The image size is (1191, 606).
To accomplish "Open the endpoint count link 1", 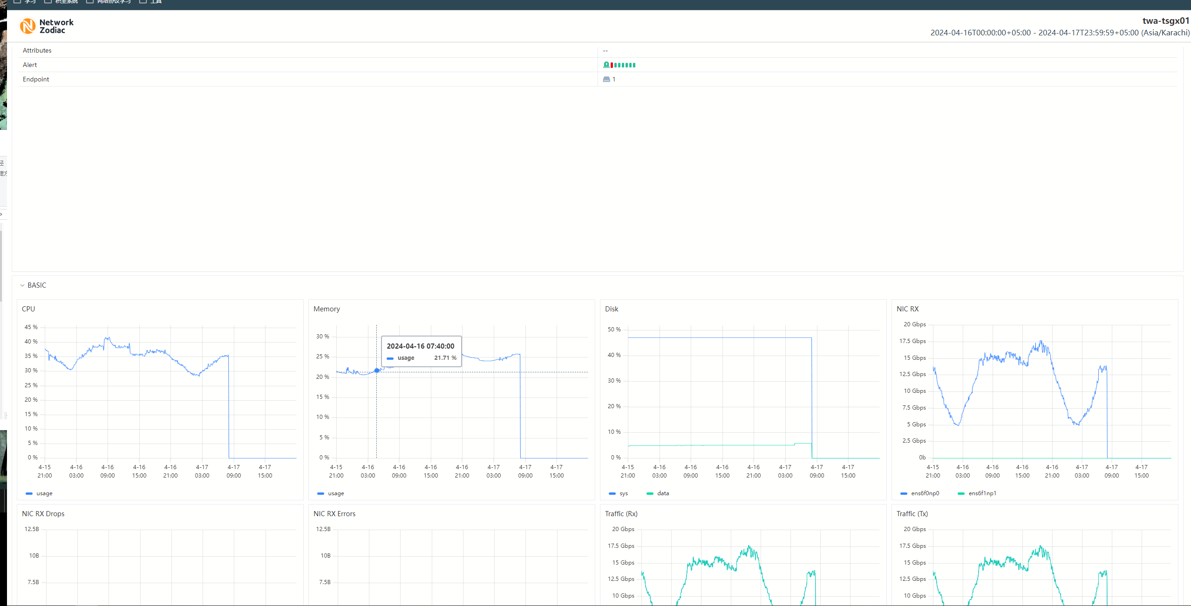I will 614,79.
